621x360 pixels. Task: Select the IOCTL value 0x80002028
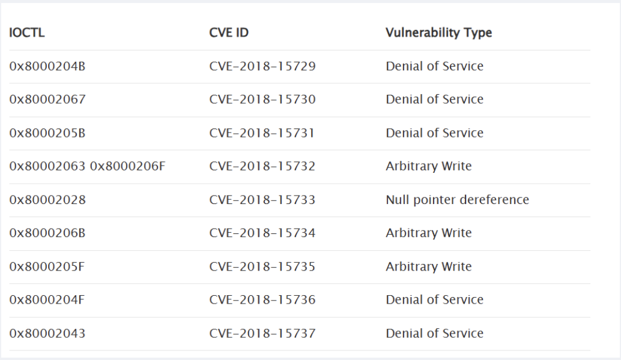[x=47, y=200]
